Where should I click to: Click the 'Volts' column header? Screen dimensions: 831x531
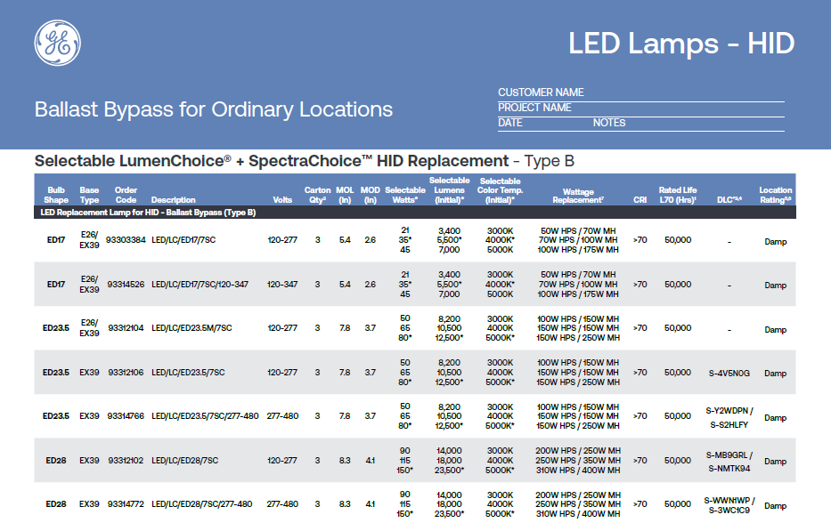pyautogui.click(x=282, y=200)
